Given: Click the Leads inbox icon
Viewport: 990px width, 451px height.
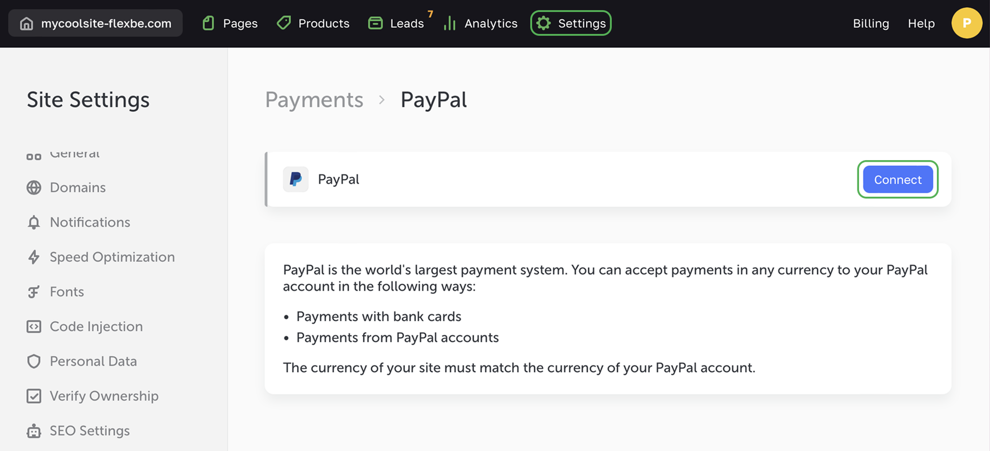Looking at the screenshot, I should 375,23.
